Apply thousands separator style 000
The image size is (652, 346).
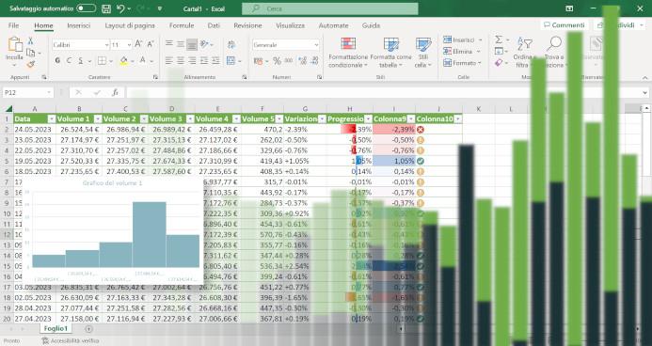point(289,61)
